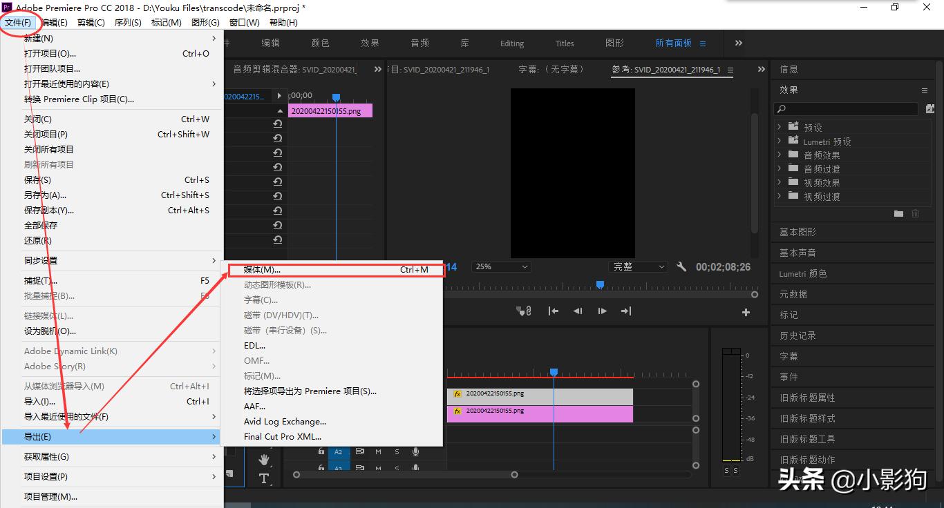Step forward one frame in monitor
Screen dimensions: 944x508
click(602, 311)
